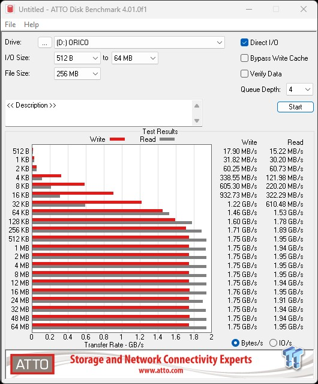Click the drive browse '...' button

(45, 43)
